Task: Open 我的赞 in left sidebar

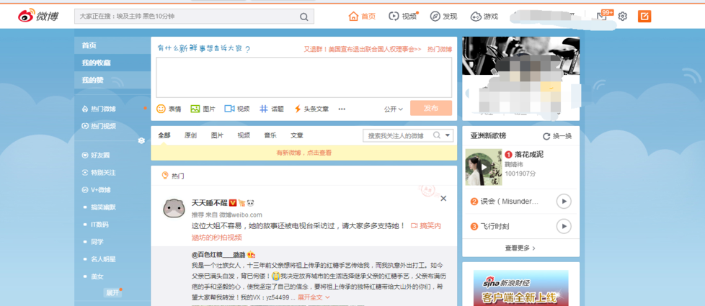Action: [112, 80]
